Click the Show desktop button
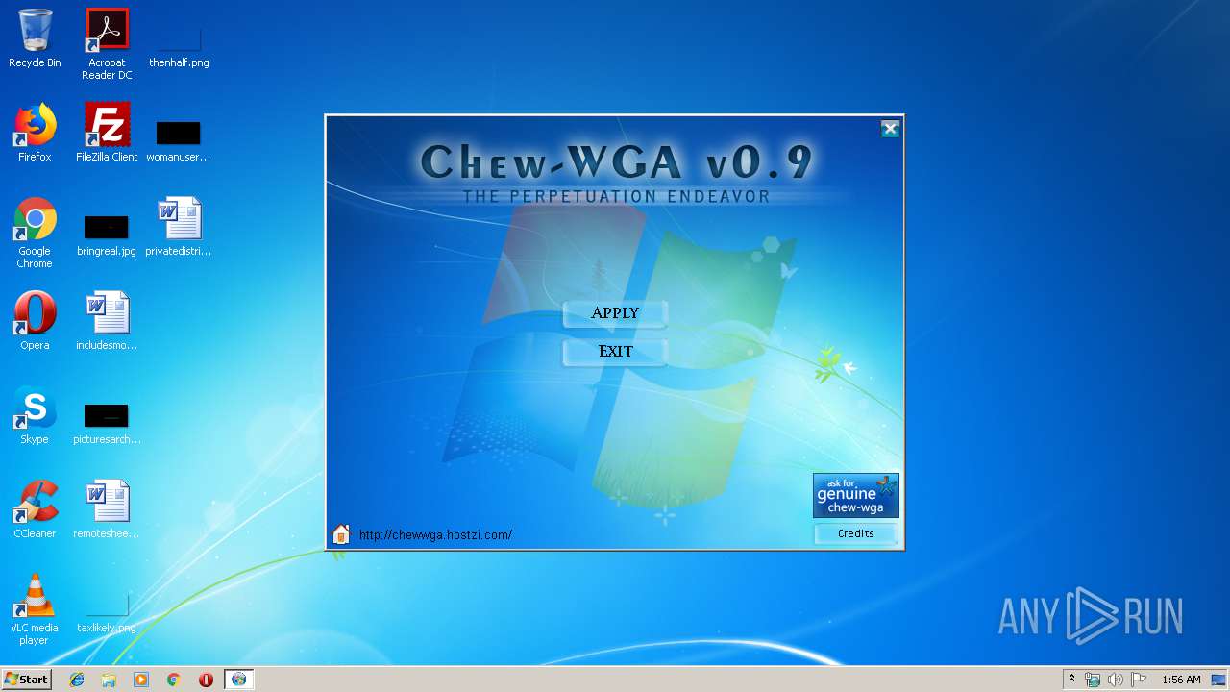Screen dimensions: 1230x692 tap(1218, 680)
